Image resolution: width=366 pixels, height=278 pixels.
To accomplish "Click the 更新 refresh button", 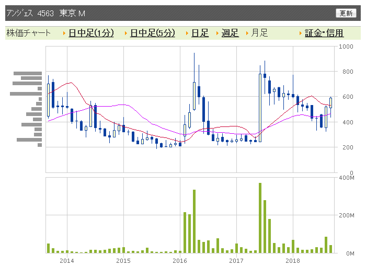I will click(346, 13).
